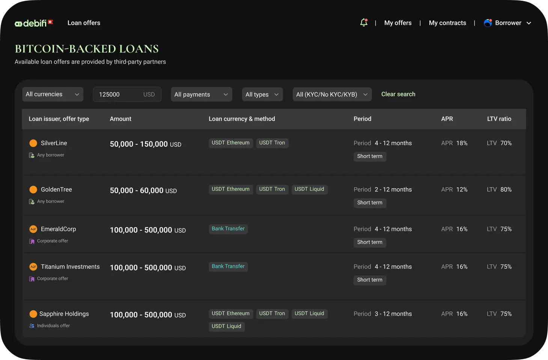Click the APR column header
Image resolution: width=548 pixels, height=360 pixels.
447,119
